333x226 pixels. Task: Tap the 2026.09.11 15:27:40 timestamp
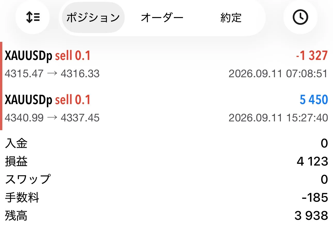[278, 118]
